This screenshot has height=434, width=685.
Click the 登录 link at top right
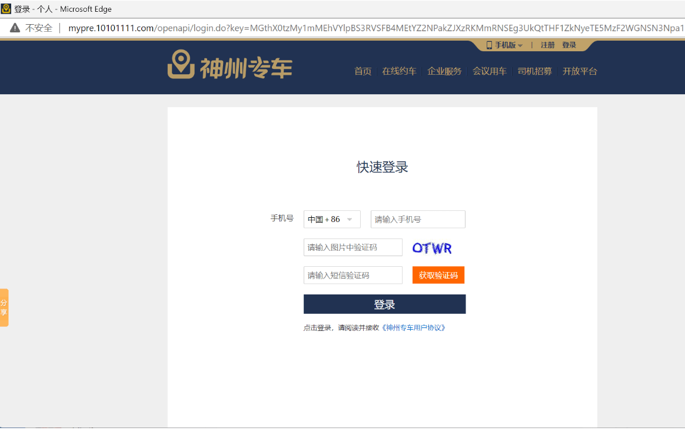pyautogui.click(x=569, y=44)
